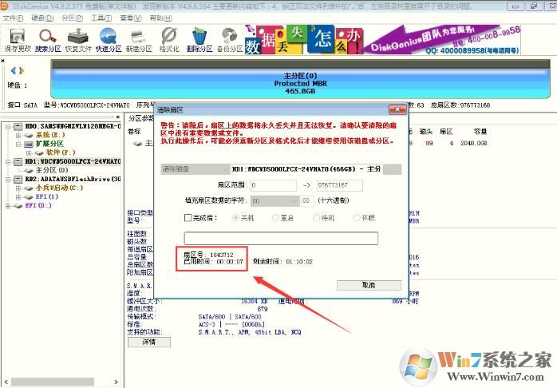Click the start sector field showing 0
This screenshot has width=557, height=388.
coord(274,185)
